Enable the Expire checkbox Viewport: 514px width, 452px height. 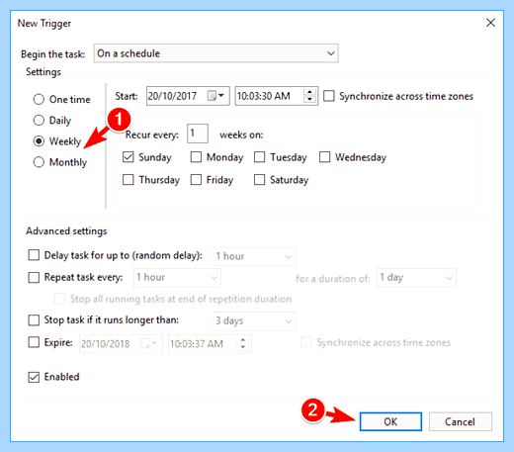[34, 342]
